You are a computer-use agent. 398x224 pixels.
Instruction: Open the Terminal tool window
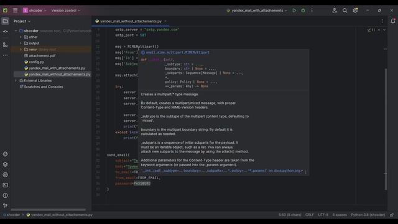5,185
